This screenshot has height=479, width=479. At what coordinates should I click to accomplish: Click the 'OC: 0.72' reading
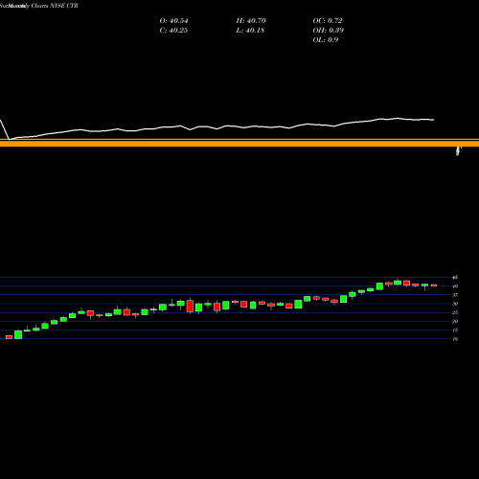click(x=328, y=21)
